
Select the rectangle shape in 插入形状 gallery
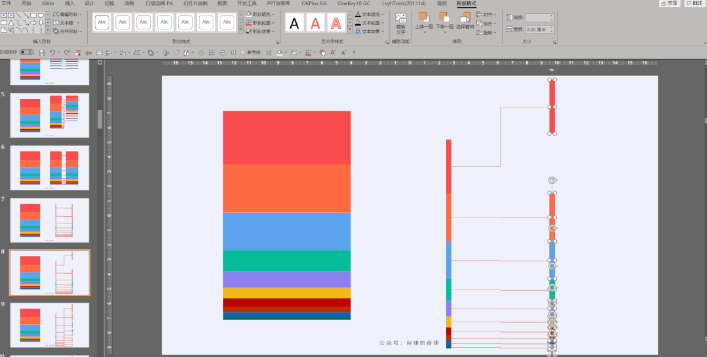(33, 15)
